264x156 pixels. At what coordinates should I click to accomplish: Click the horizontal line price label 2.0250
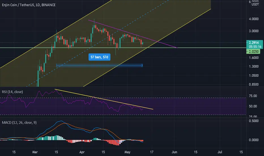[254, 52]
